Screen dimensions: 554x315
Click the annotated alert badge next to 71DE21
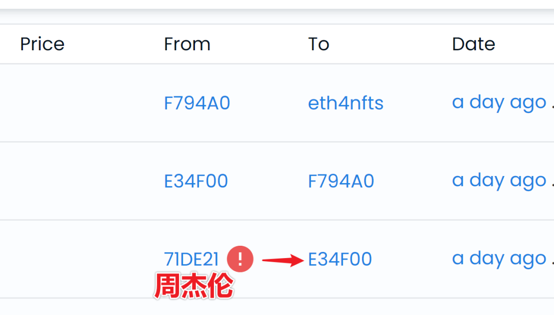coord(239,259)
